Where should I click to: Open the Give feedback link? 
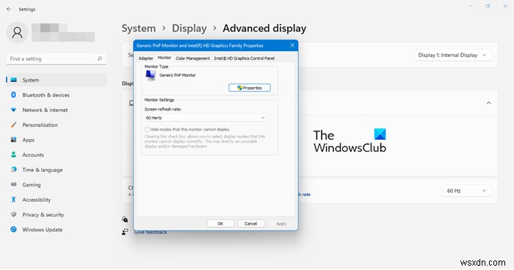(151, 232)
